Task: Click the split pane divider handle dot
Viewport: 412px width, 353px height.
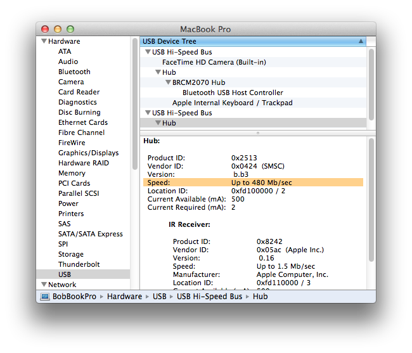Action: pyautogui.click(x=258, y=133)
